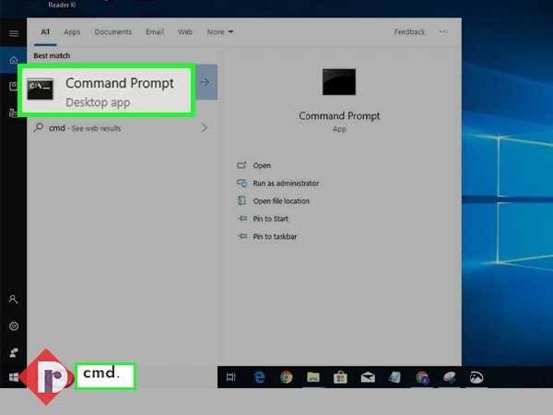553x415 pixels.
Task: Click the three-dot options icon near Feedback
Action: pos(443,31)
